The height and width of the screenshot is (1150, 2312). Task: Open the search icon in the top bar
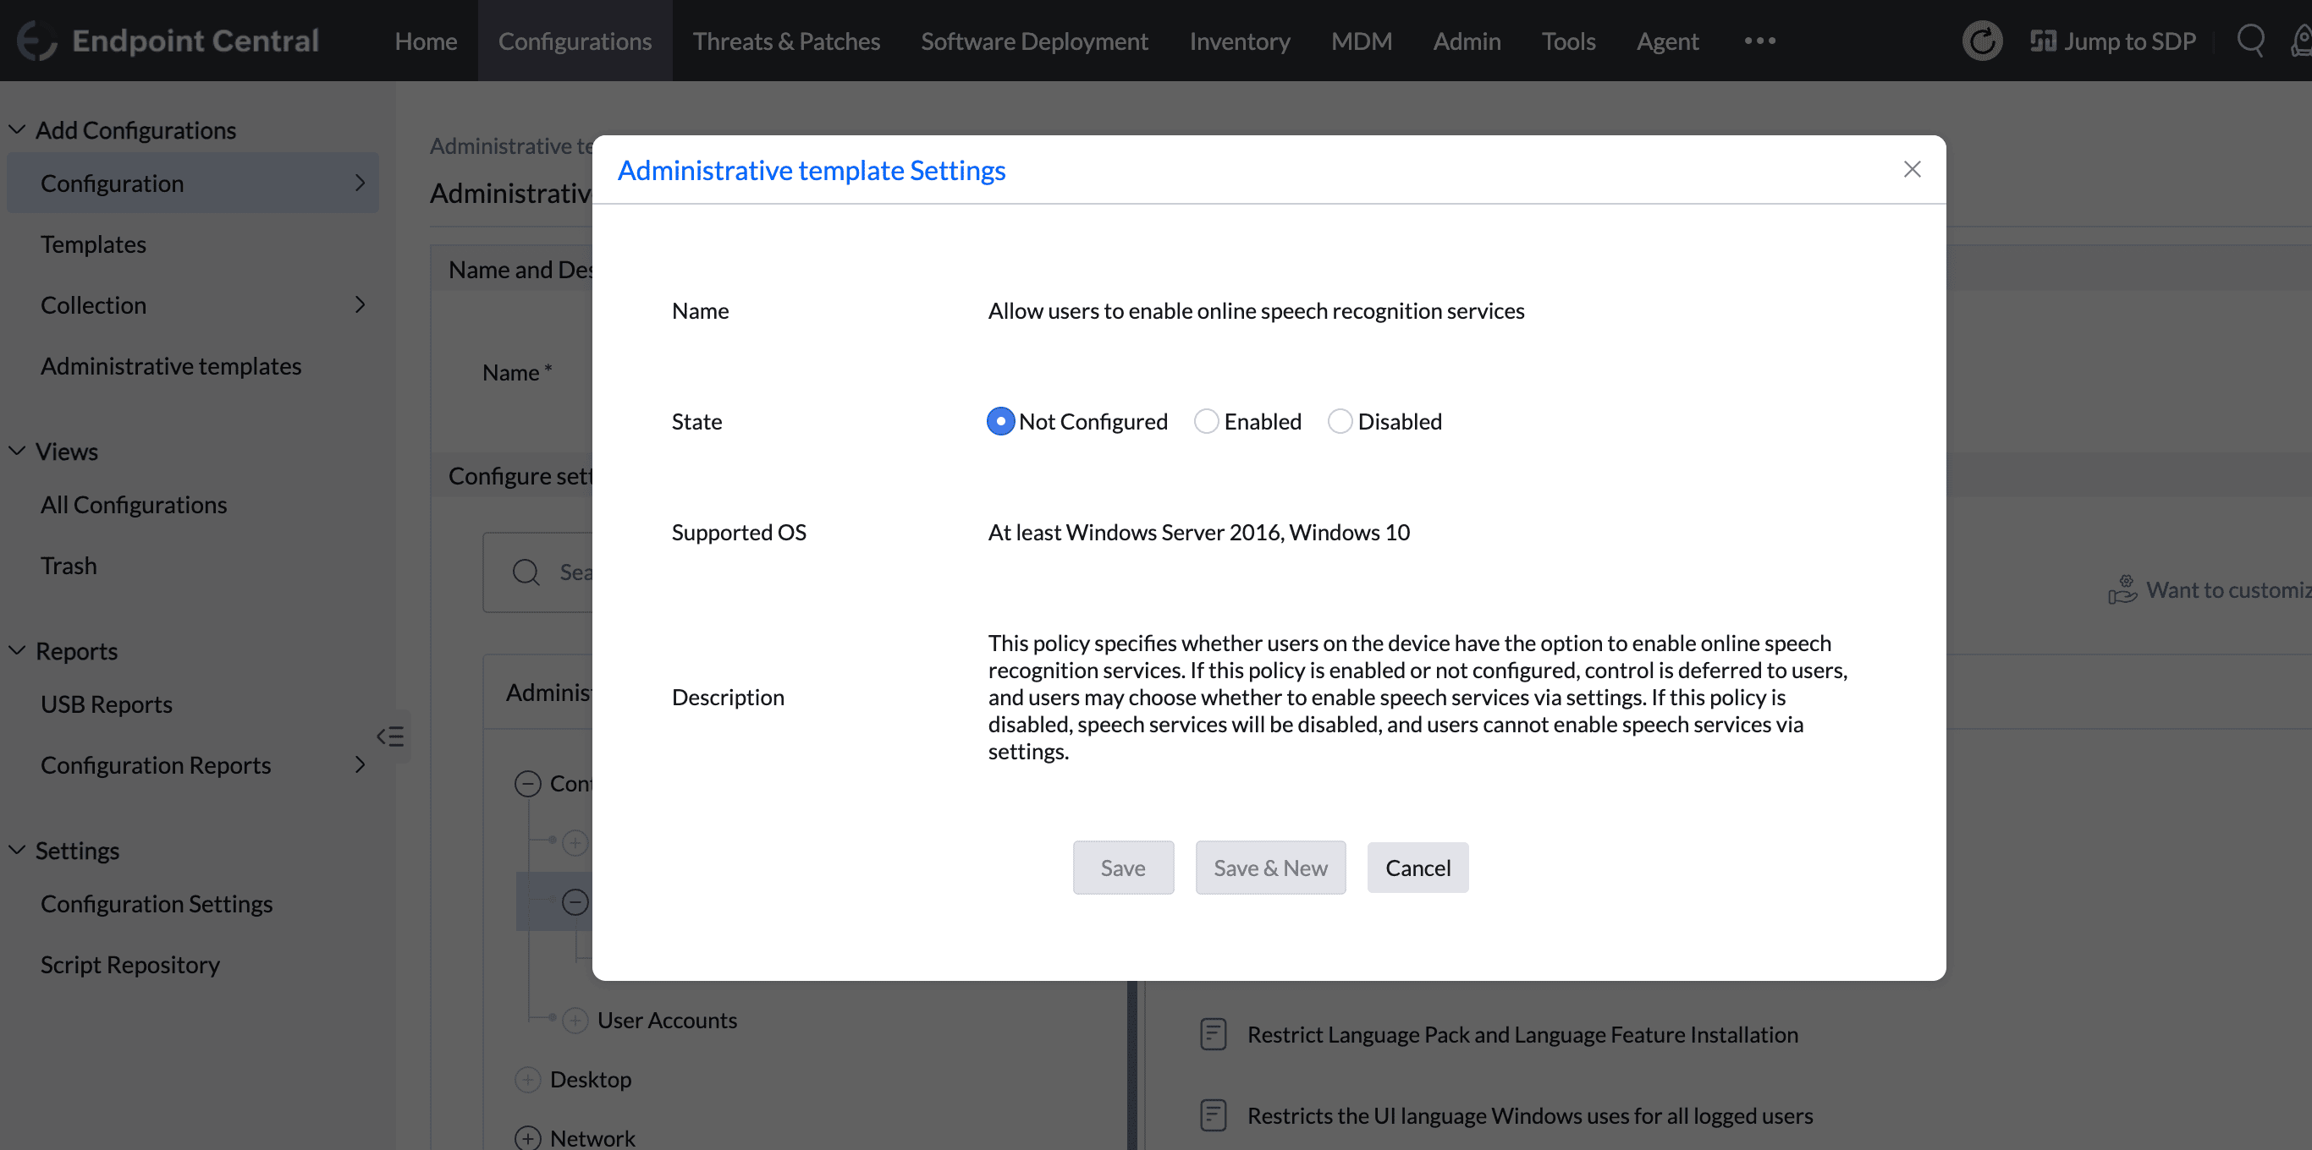click(x=2251, y=41)
